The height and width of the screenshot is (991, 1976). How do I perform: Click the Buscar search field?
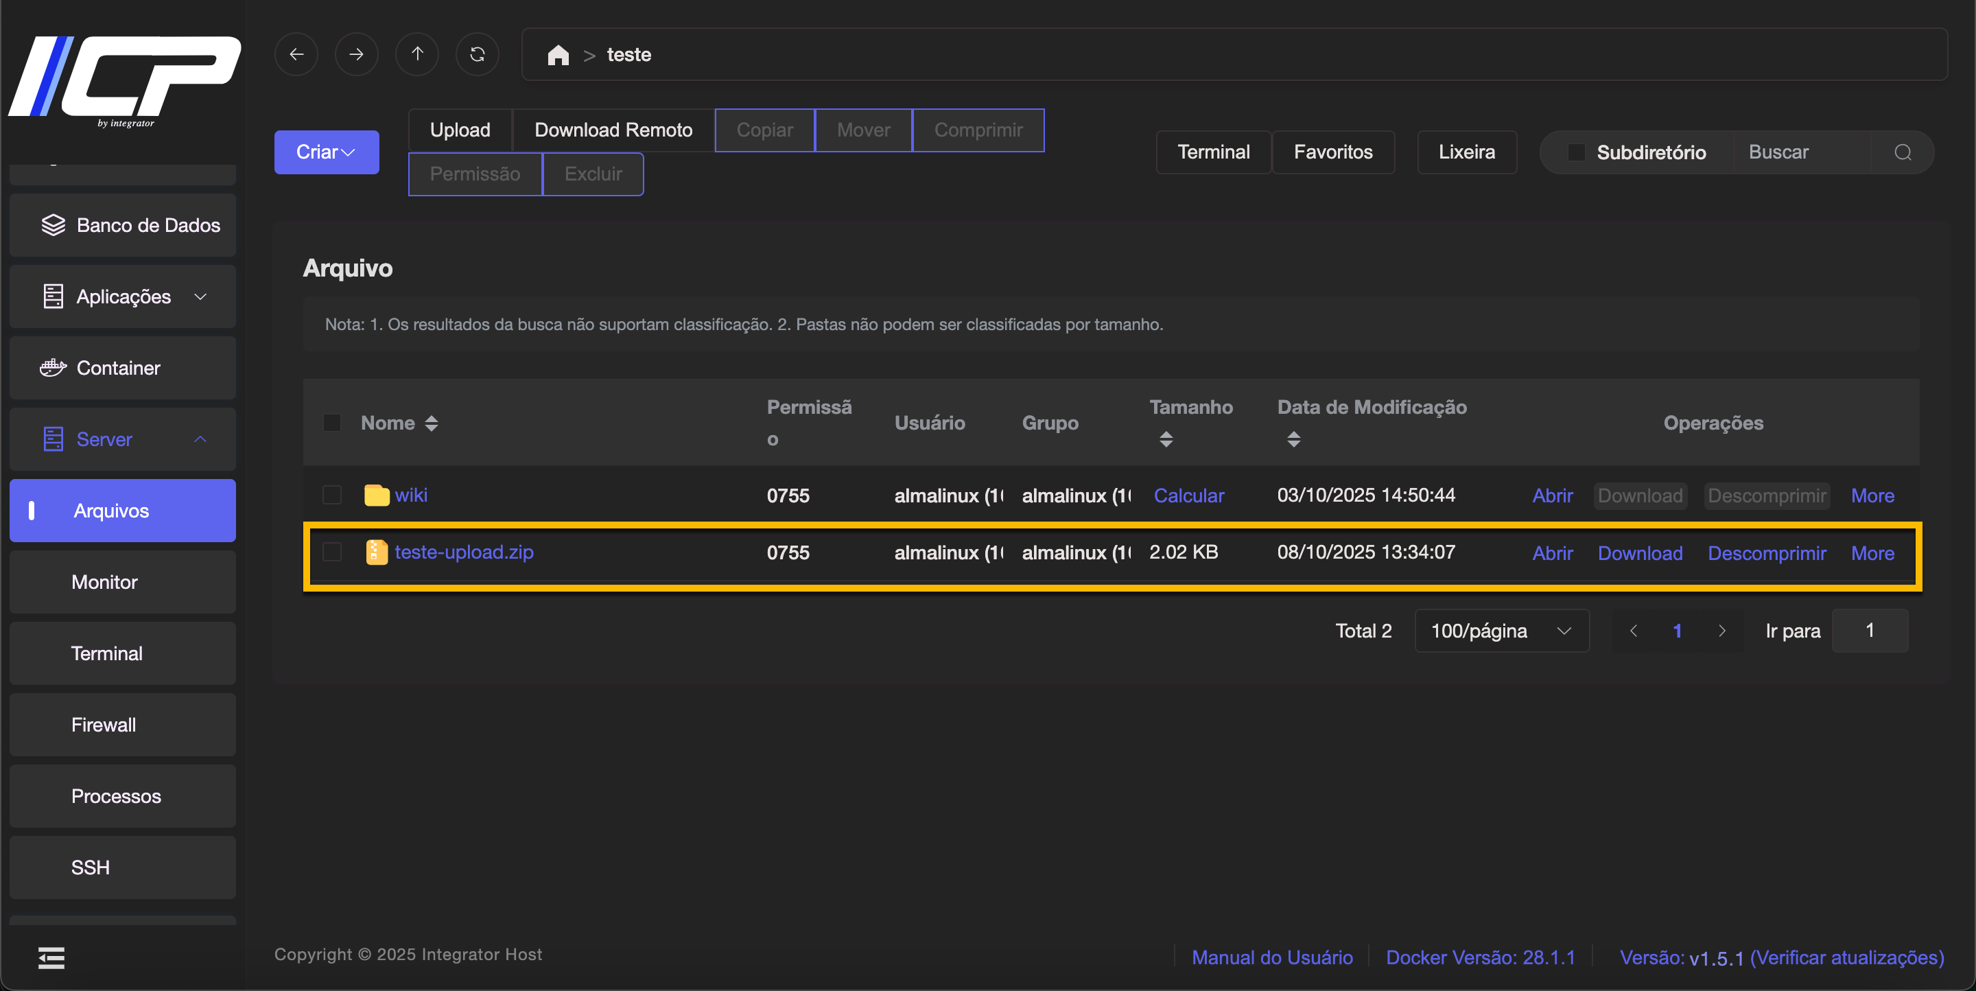[x=1800, y=152]
